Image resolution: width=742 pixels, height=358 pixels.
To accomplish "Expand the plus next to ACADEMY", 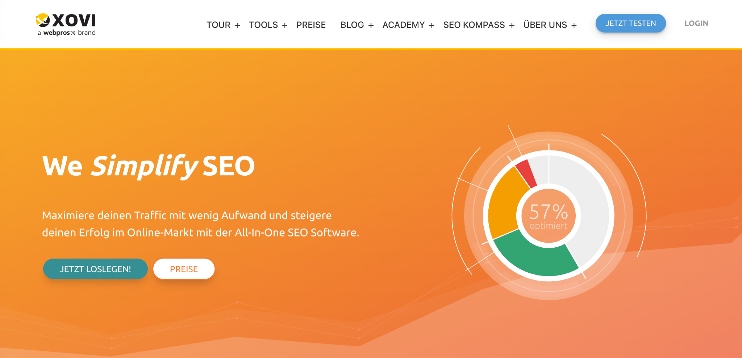I will (432, 26).
